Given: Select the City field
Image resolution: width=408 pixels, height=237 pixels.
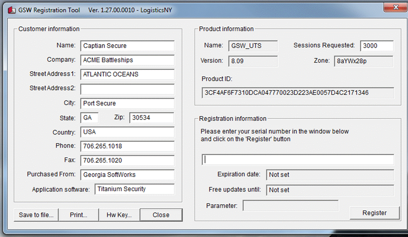Looking at the screenshot, I should pos(127,103).
